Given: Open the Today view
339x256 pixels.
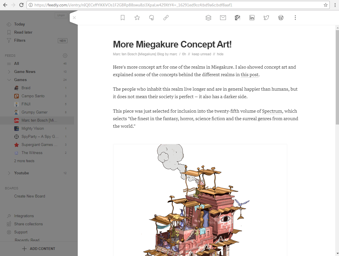Looking at the screenshot, I should pos(19,24).
